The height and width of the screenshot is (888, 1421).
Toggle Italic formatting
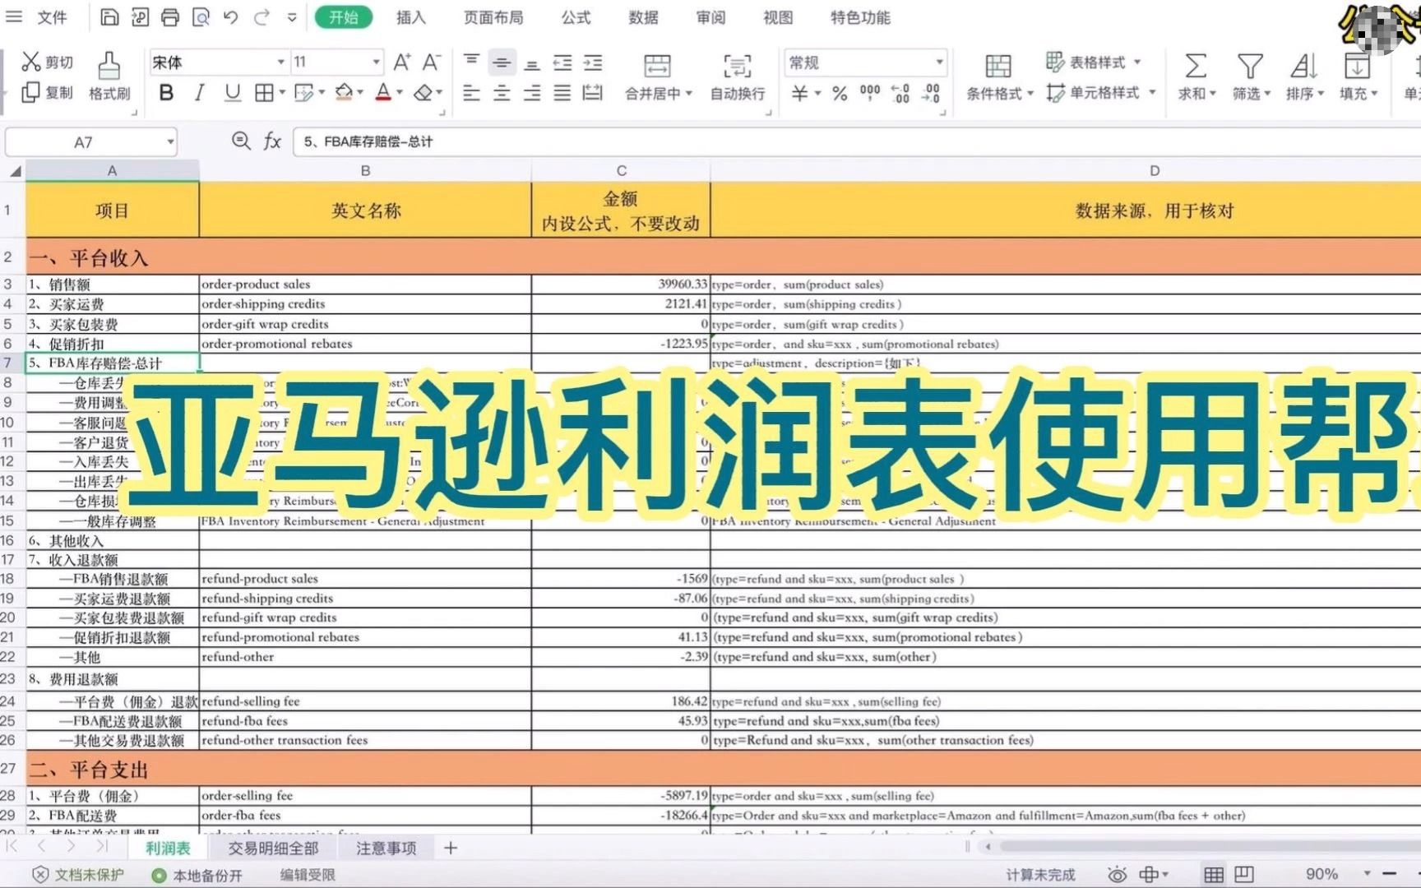click(199, 93)
